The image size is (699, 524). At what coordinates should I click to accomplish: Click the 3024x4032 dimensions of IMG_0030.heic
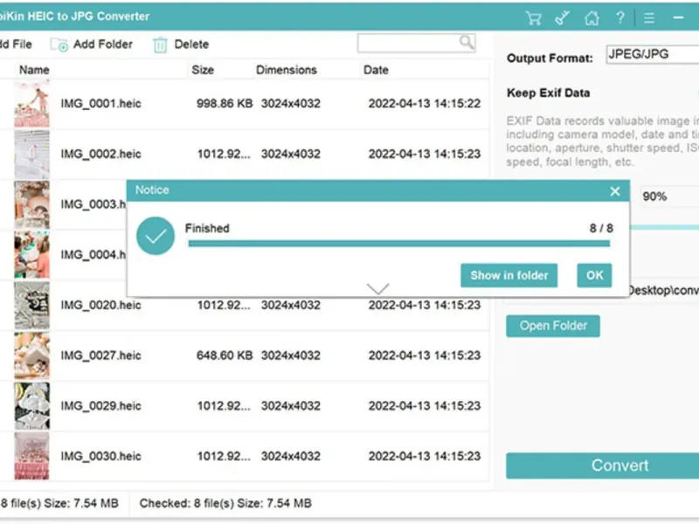[291, 456]
